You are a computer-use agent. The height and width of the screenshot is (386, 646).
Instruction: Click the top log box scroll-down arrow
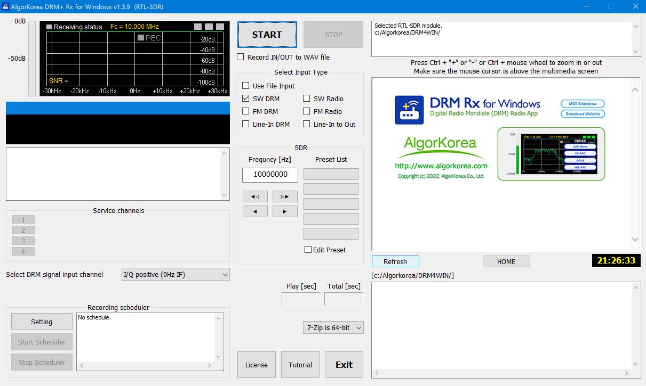click(x=635, y=52)
